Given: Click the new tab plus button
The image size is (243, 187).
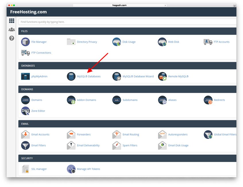Looking at the screenshot, I should [x=235, y=6].
